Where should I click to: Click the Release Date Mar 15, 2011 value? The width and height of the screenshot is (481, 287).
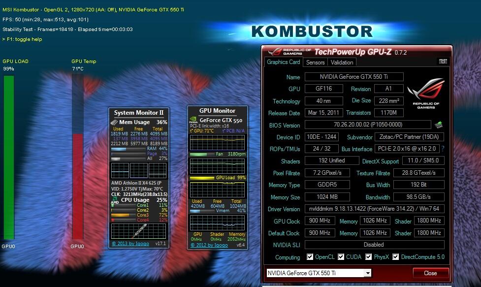pyautogui.click(x=323, y=113)
